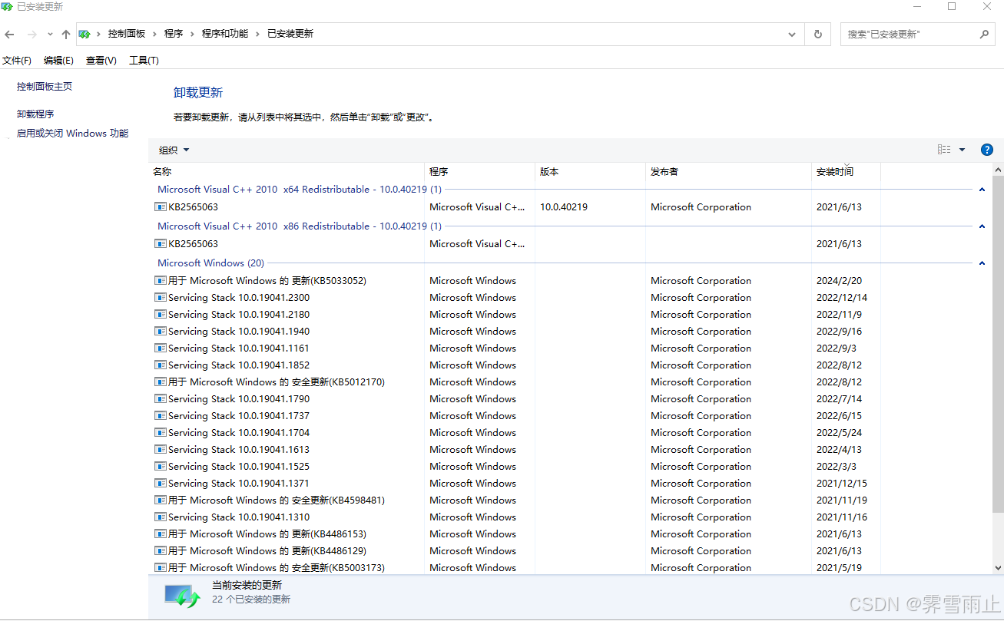Sort by the 版本 column header
The height and width of the screenshot is (621, 1004).
pos(590,172)
